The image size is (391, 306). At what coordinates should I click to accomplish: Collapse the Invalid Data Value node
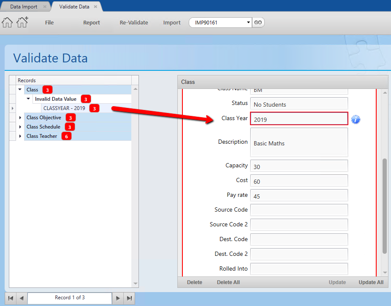[28, 99]
